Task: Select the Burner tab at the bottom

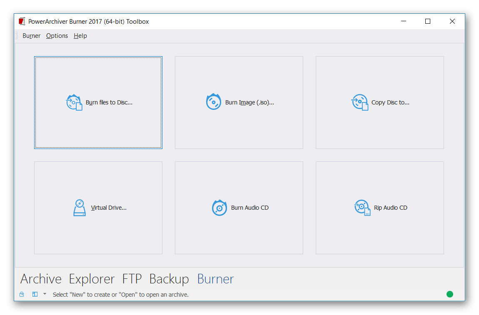Action: (x=215, y=279)
